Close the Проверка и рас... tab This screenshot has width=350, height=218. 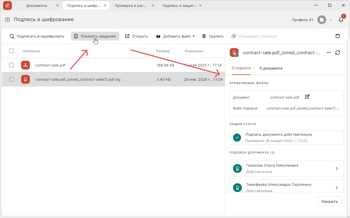153,5
